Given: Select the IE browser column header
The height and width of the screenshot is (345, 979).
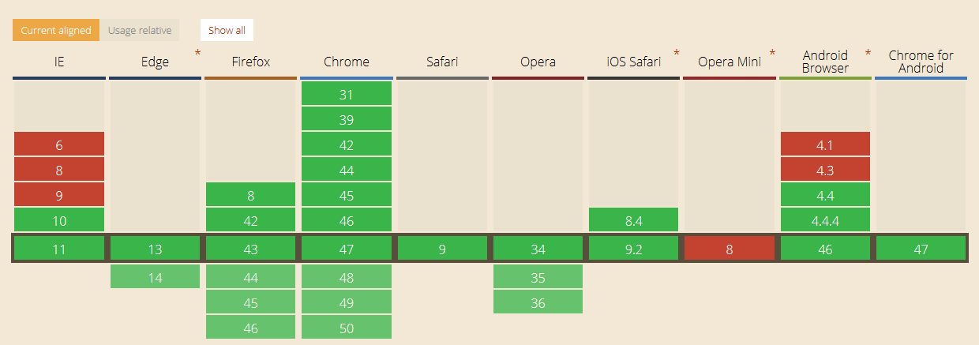Looking at the screenshot, I should click(59, 62).
